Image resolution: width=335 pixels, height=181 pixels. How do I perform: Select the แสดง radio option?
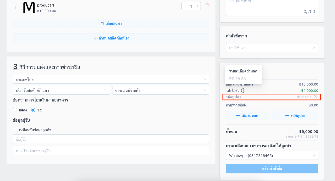(x=15, y=110)
